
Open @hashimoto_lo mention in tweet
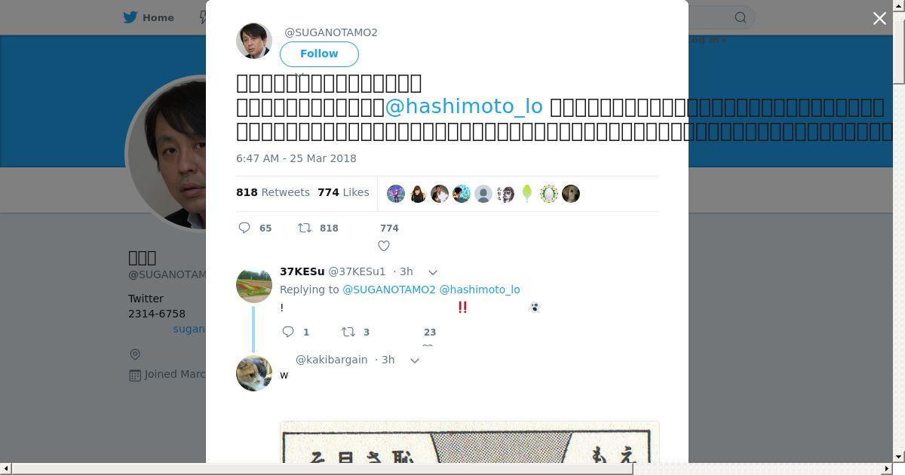coord(464,106)
